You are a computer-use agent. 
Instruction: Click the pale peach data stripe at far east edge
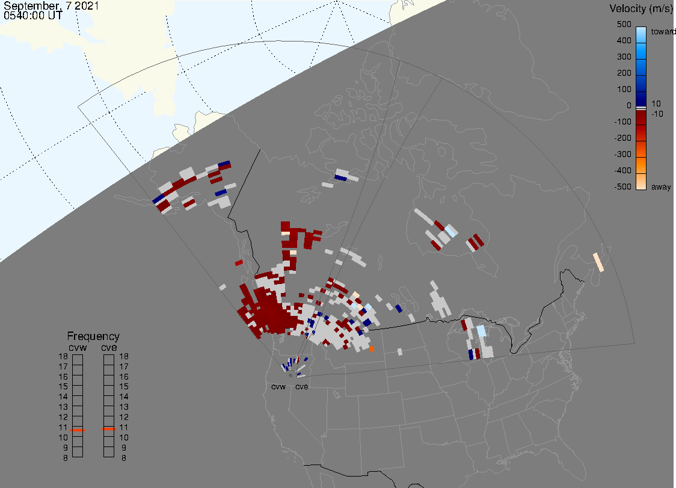coord(598,262)
